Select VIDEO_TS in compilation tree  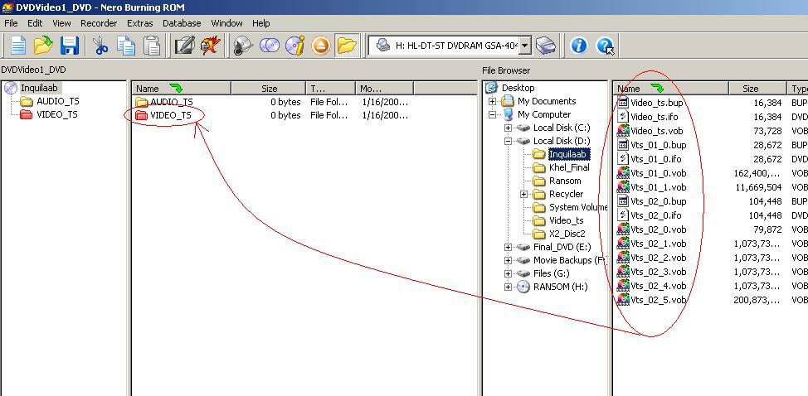coord(56,114)
